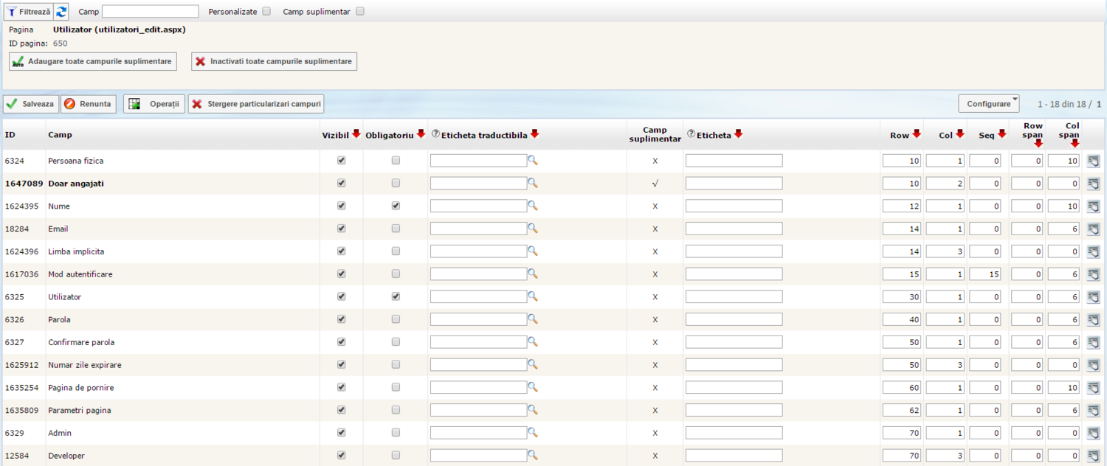Click row action icon for Developer row
The image size is (1107, 466).
coord(1093,456)
